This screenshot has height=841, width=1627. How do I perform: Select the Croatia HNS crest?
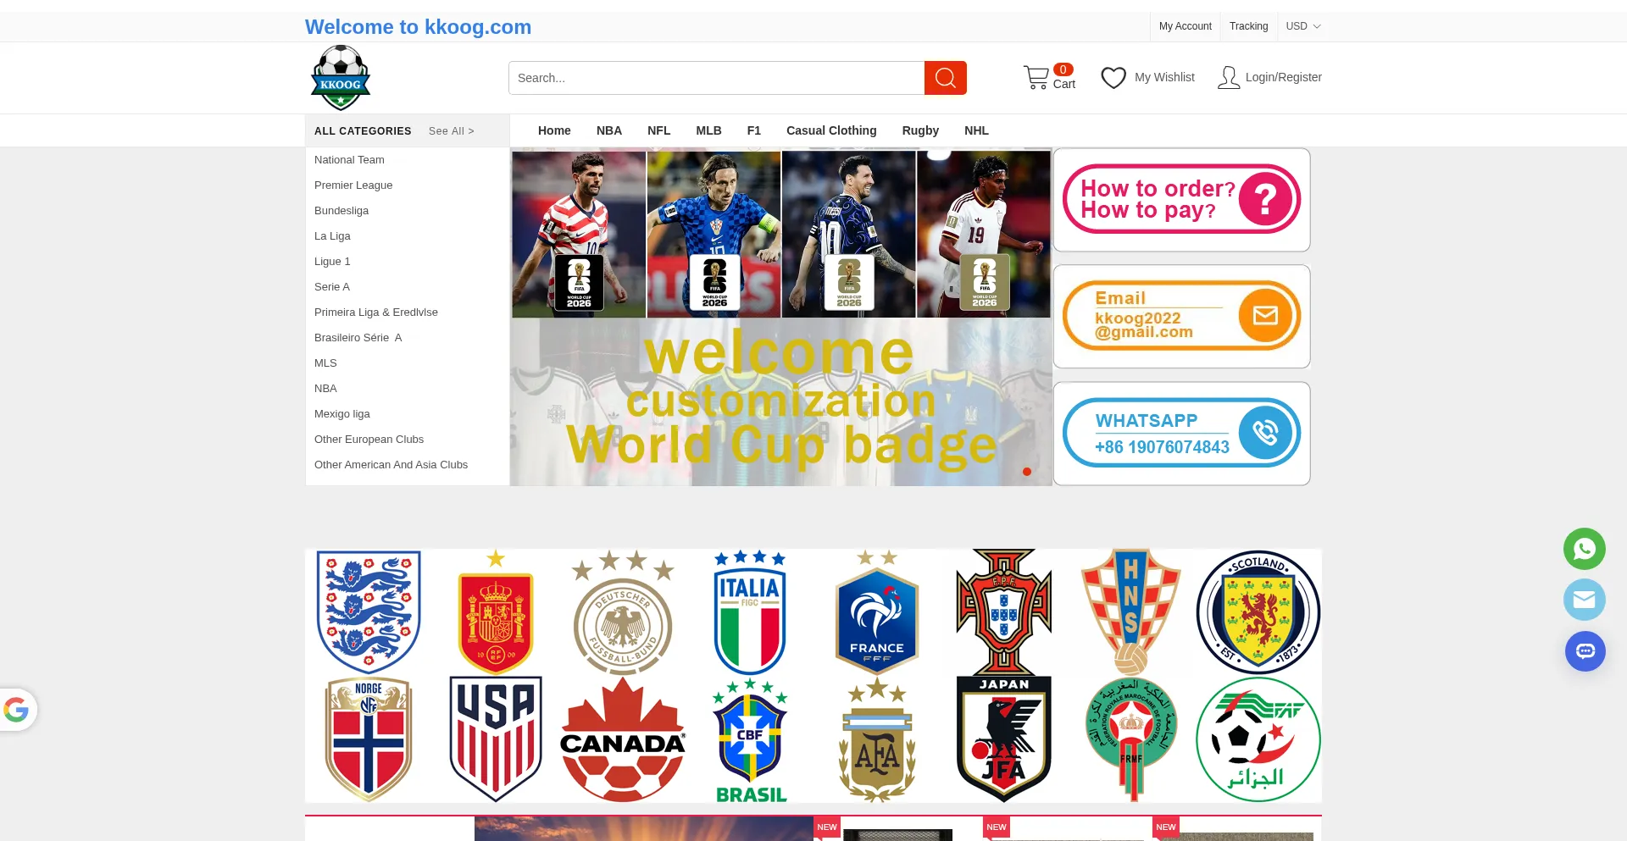coord(1131,611)
